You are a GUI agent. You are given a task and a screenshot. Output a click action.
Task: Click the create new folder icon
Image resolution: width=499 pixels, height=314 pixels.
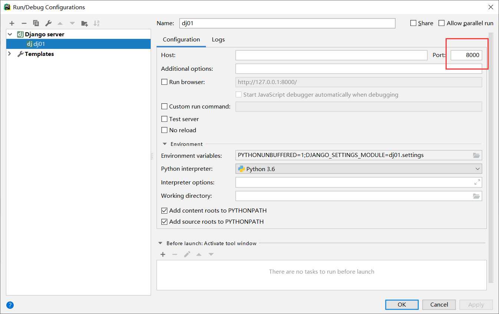point(85,23)
